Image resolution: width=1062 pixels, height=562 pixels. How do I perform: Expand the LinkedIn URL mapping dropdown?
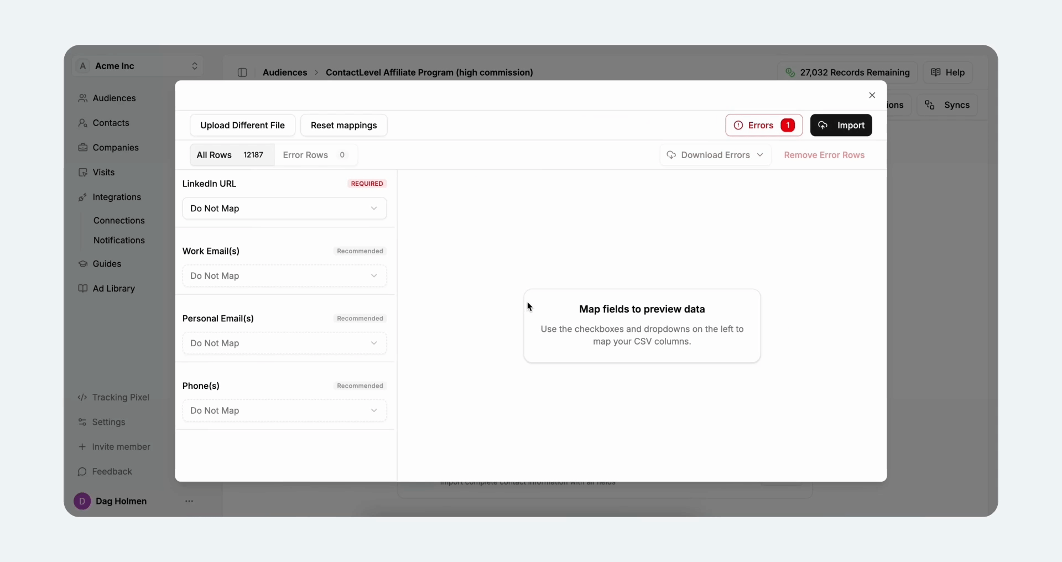(x=284, y=209)
